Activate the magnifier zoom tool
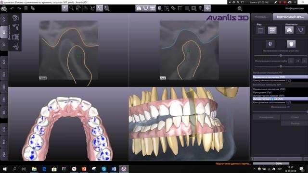308x173 pixels. 72,8
